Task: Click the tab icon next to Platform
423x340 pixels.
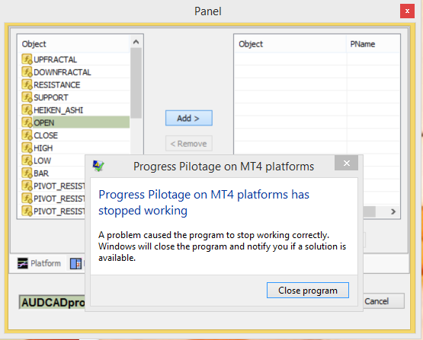Action: (75, 263)
